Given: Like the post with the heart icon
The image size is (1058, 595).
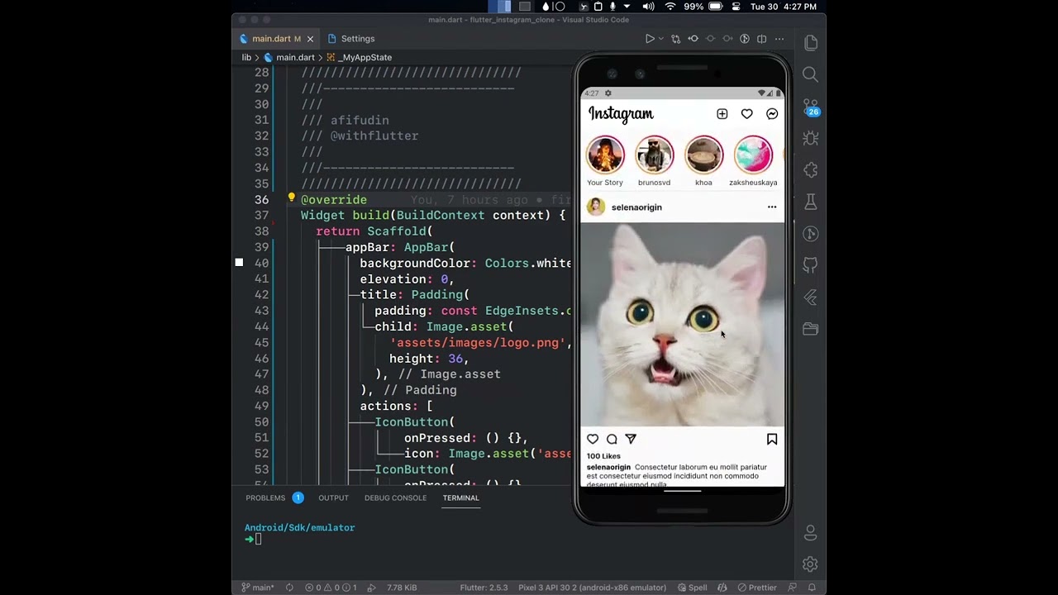Looking at the screenshot, I should (593, 440).
